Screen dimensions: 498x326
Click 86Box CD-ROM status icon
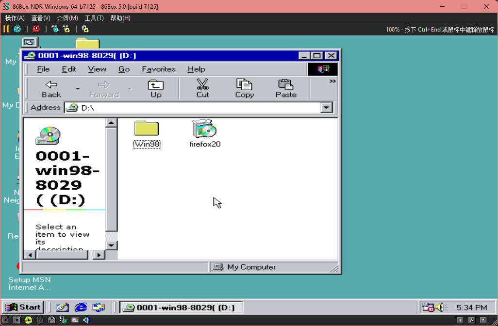coord(29,320)
